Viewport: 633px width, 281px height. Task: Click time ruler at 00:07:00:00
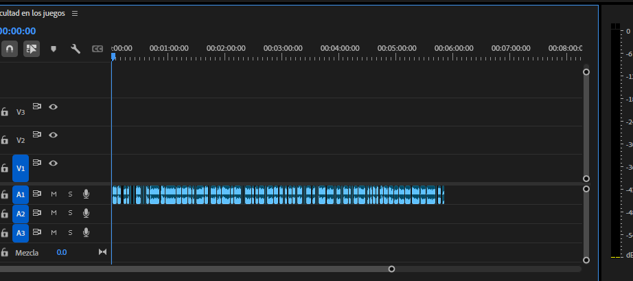click(x=511, y=49)
